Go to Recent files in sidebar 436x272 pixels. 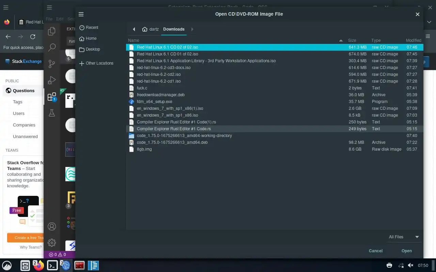[89, 28]
